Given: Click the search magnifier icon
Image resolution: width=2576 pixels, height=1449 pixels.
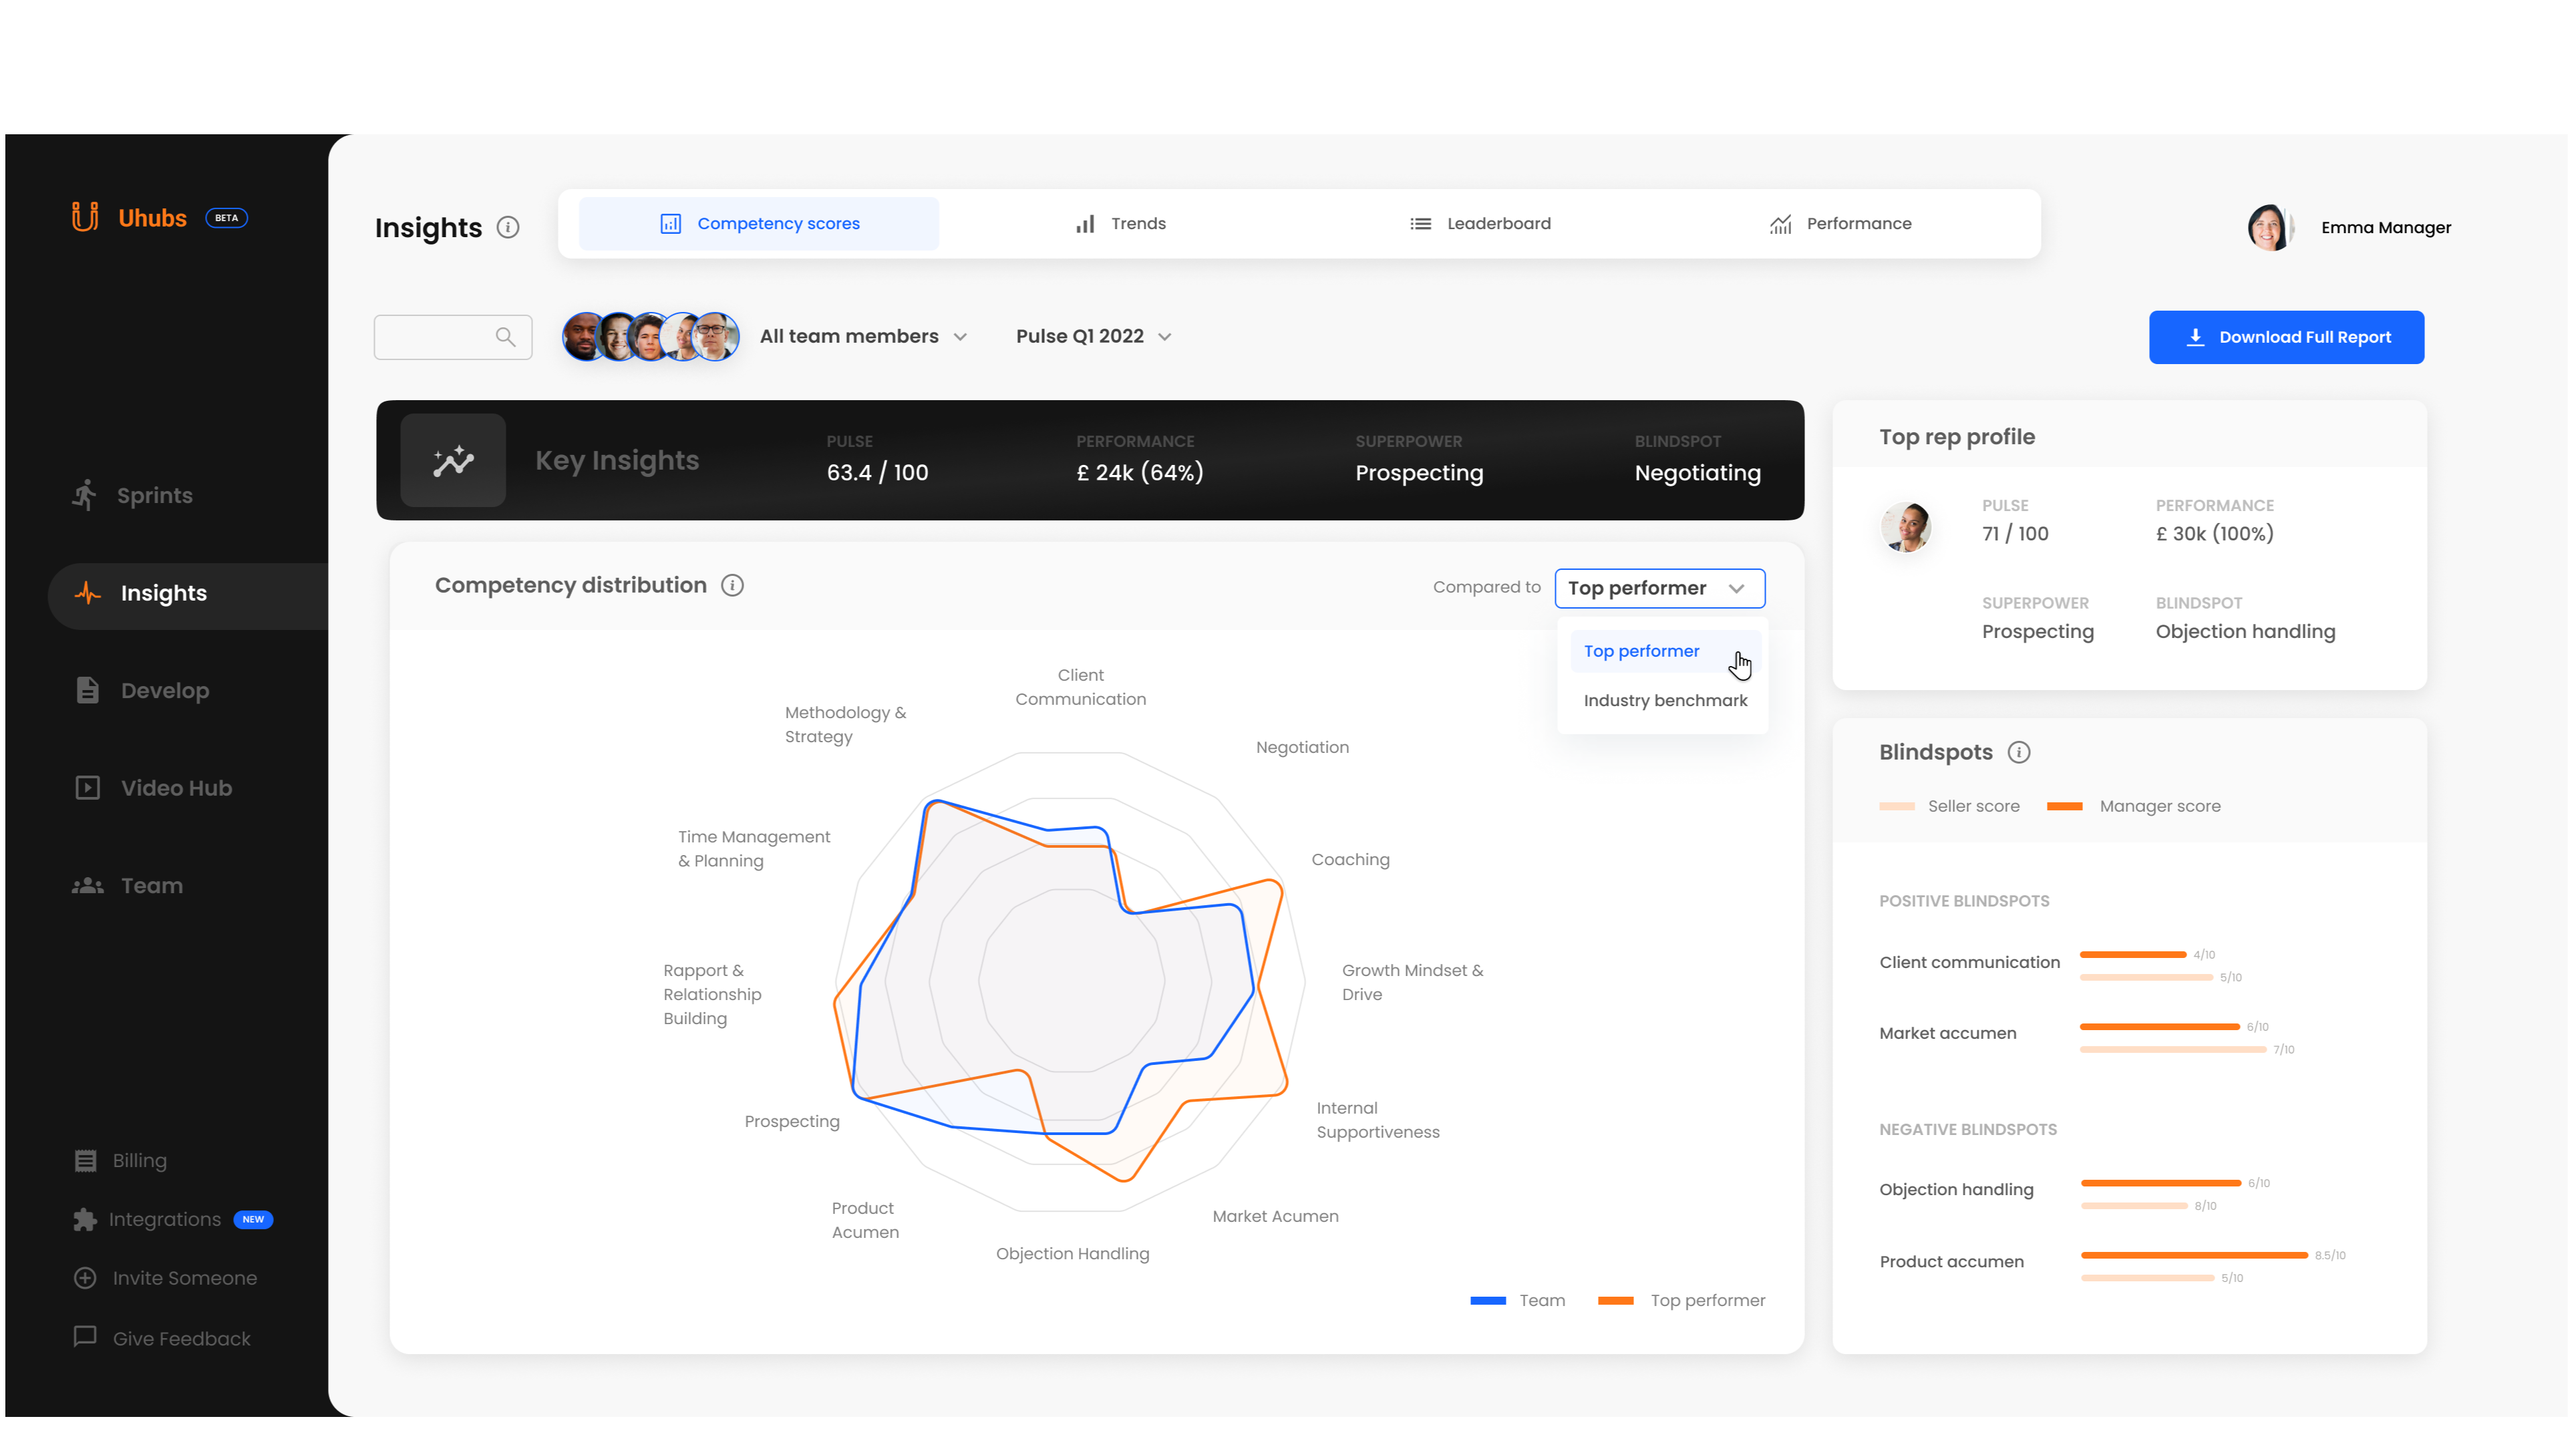Looking at the screenshot, I should [505, 337].
